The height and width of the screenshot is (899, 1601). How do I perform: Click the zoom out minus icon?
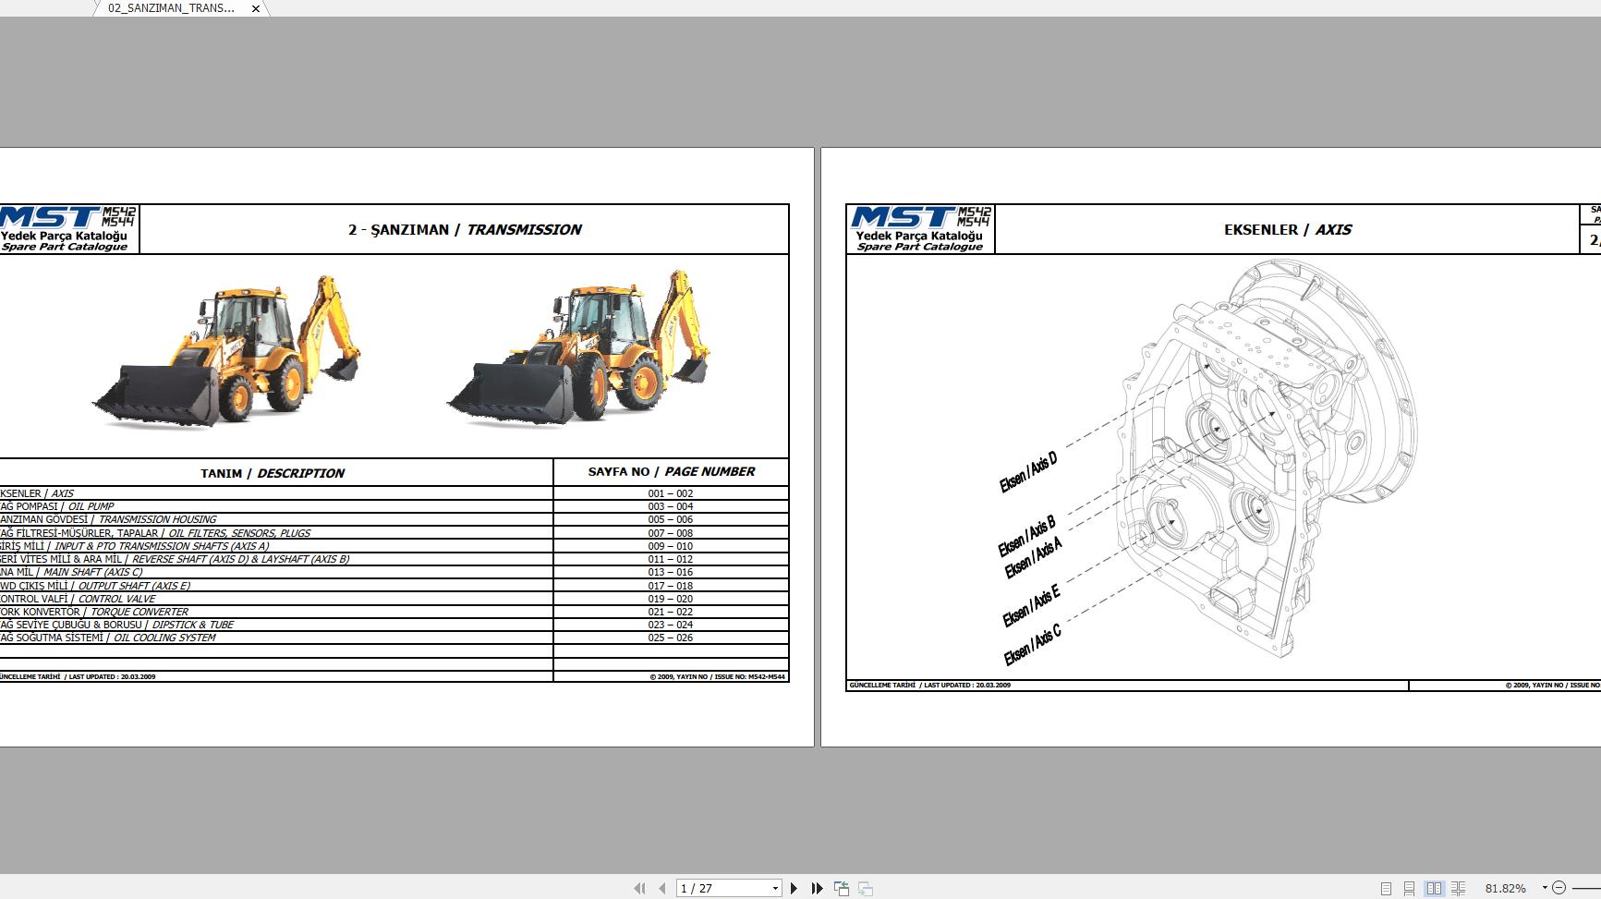coord(1559,887)
